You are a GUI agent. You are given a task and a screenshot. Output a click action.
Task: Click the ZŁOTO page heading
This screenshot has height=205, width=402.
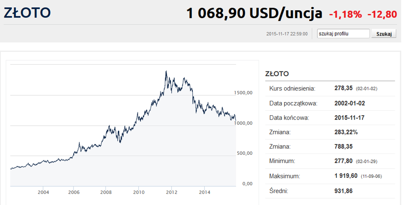pyautogui.click(x=27, y=13)
